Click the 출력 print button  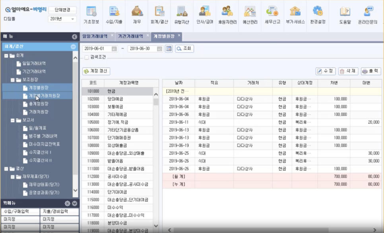pyautogui.click(x=371, y=71)
